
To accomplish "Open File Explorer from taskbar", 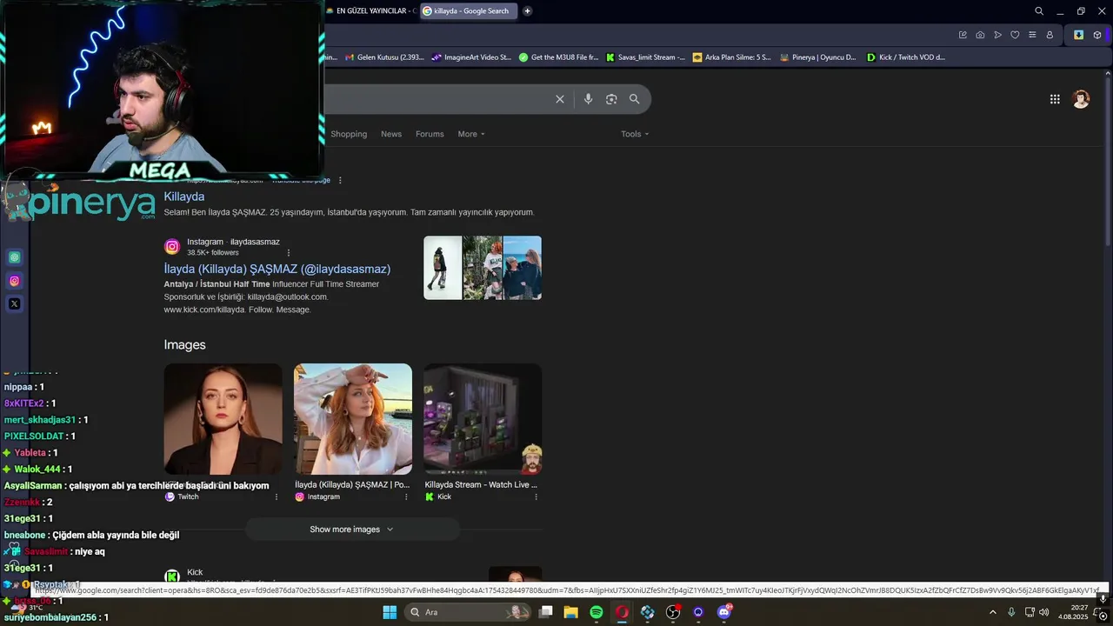I will tap(570, 612).
